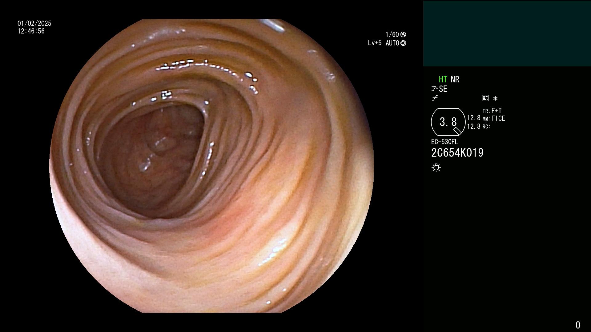Click the date 01/02/2025
The height and width of the screenshot is (332, 591).
pyautogui.click(x=34, y=23)
